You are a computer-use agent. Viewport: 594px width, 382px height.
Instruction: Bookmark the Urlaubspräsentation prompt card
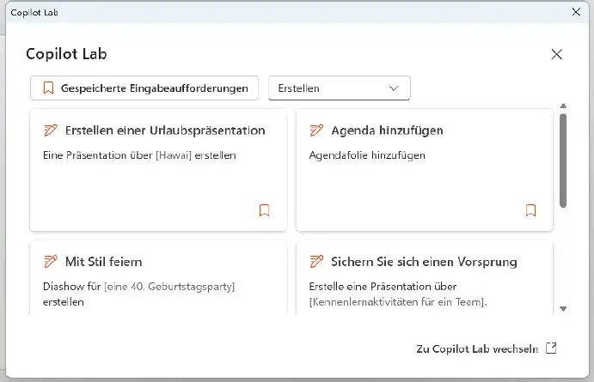coord(265,210)
